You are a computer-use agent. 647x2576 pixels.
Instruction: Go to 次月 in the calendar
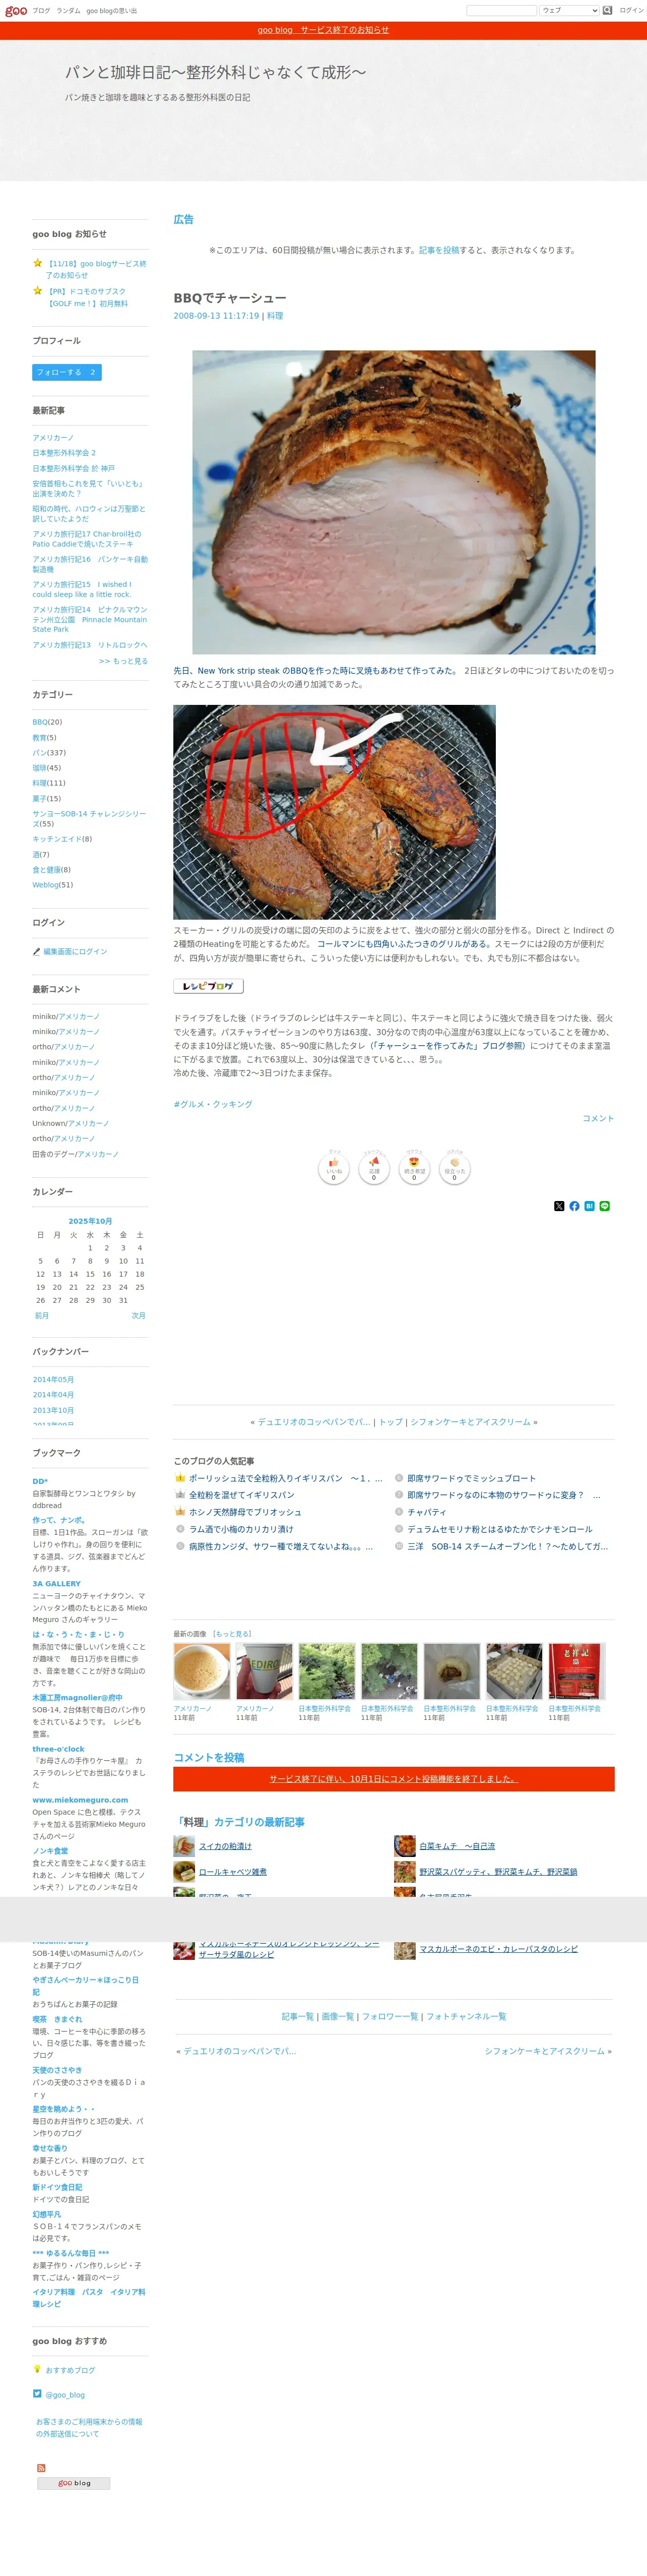138,1315
